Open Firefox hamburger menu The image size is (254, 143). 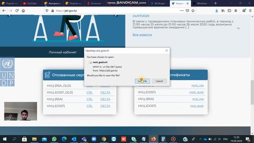point(250,11)
